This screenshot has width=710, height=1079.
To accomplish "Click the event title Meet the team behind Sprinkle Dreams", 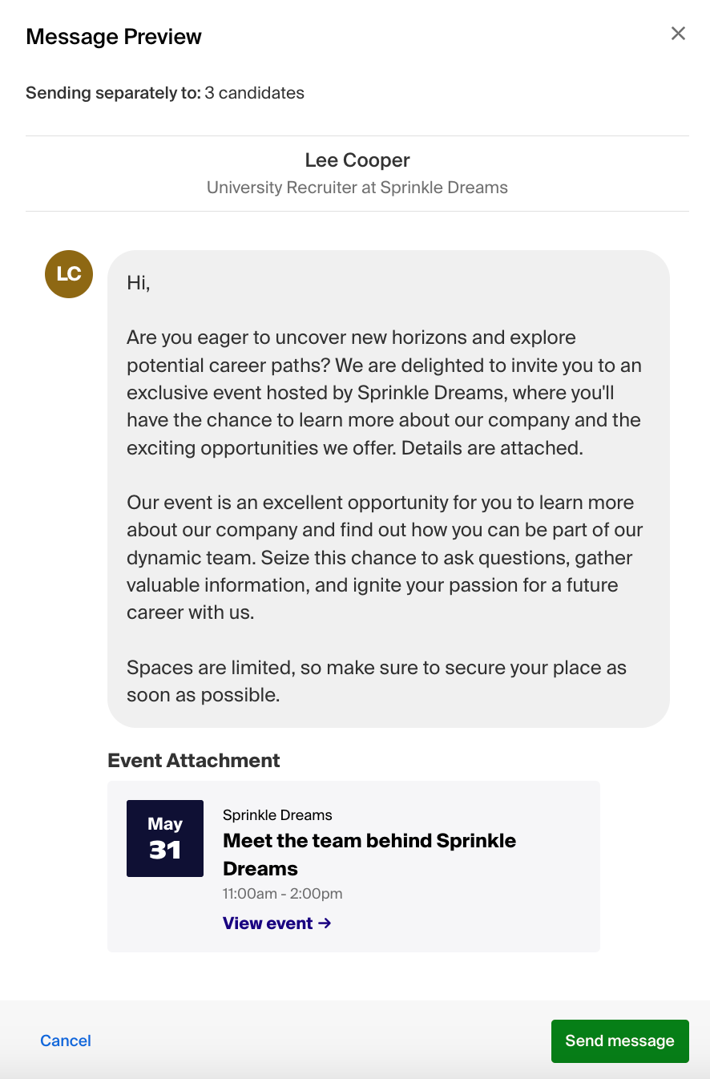I will click(369, 855).
